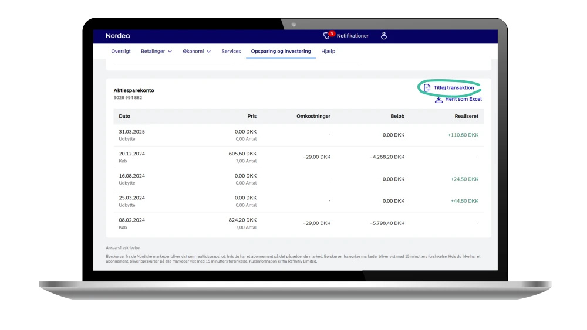Open the Services tab

point(231,52)
